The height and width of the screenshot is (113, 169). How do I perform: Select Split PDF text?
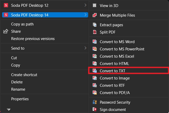tap(108, 32)
